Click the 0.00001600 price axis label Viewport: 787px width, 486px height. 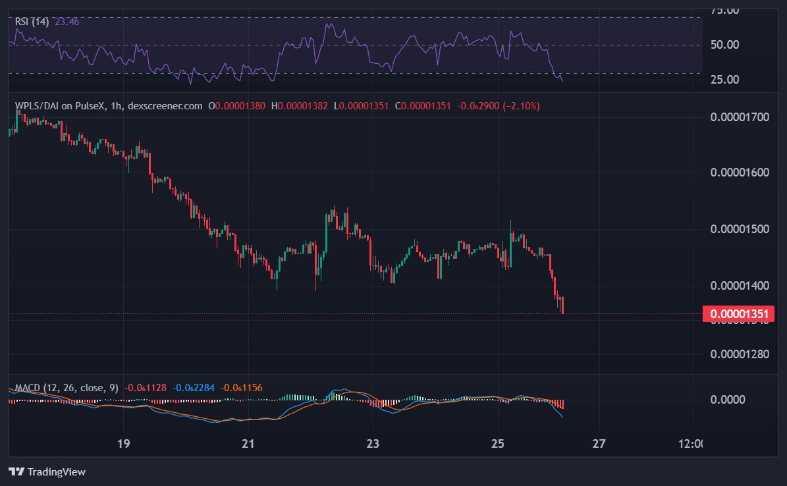(740, 173)
